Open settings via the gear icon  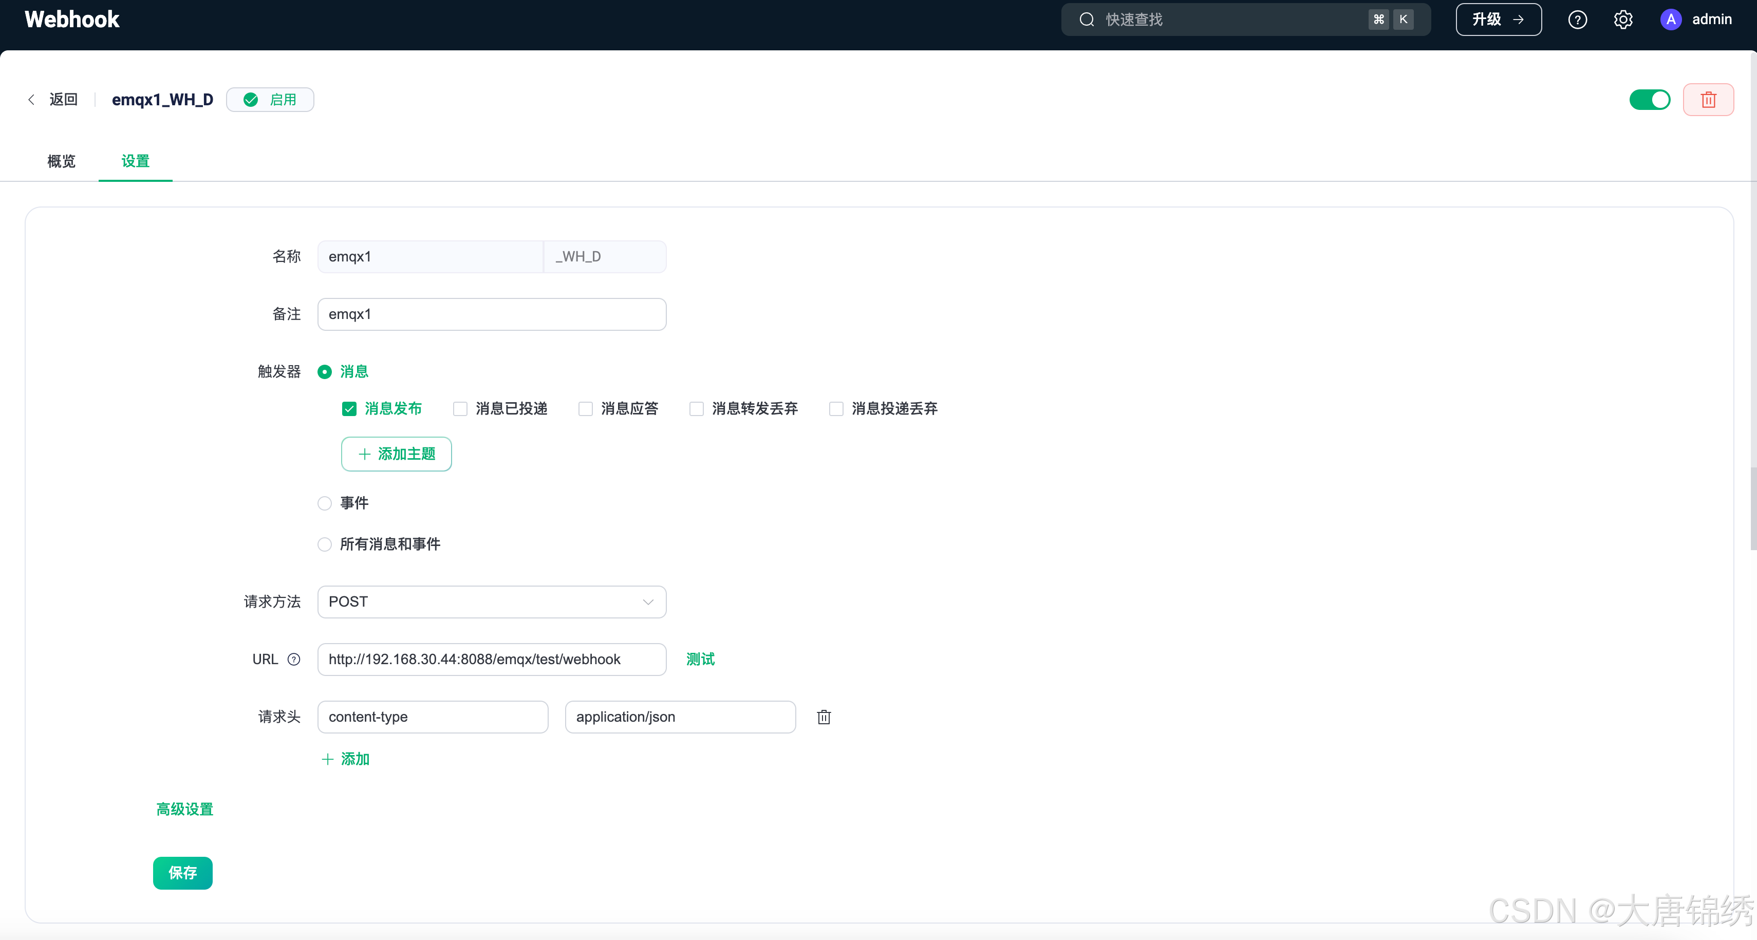[1622, 20]
